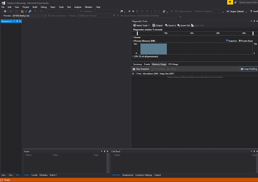Pin the Resource View panel

click(17, 21)
